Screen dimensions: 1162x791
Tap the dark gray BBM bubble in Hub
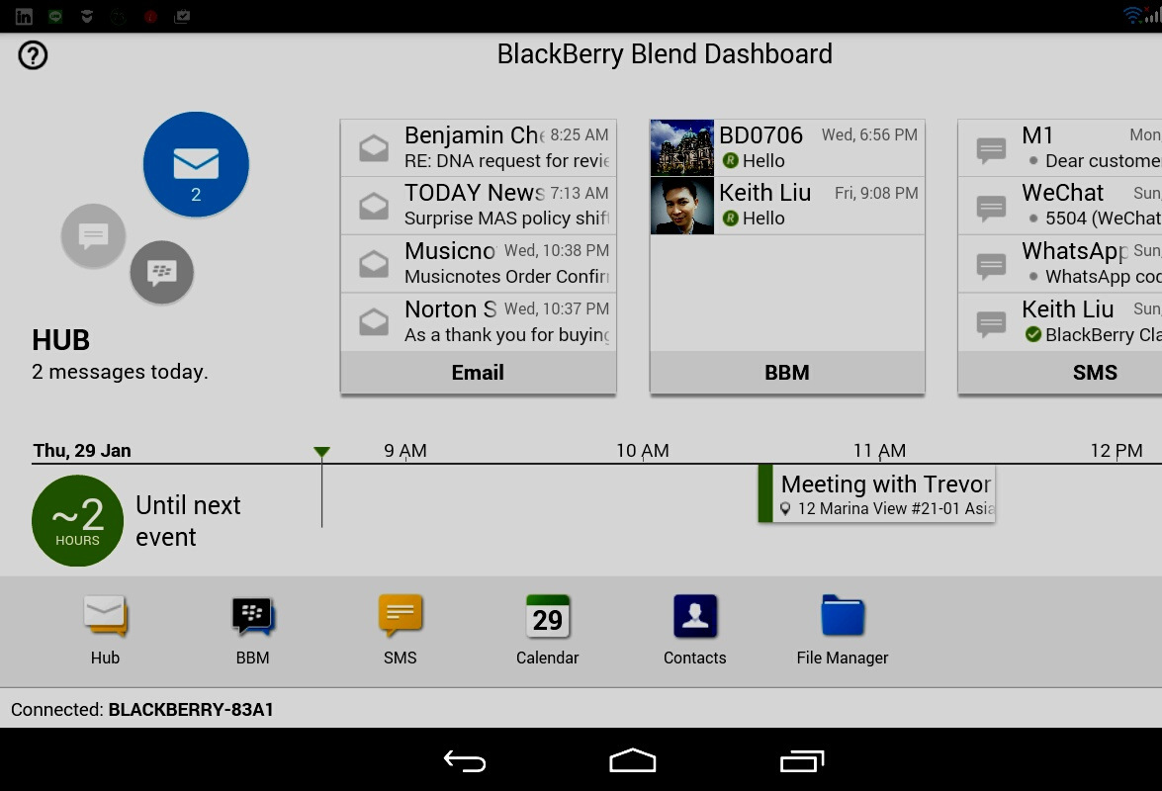tap(161, 273)
